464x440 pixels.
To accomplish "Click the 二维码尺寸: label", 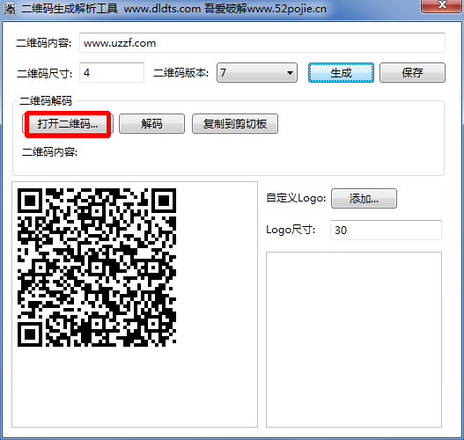I will [44, 73].
